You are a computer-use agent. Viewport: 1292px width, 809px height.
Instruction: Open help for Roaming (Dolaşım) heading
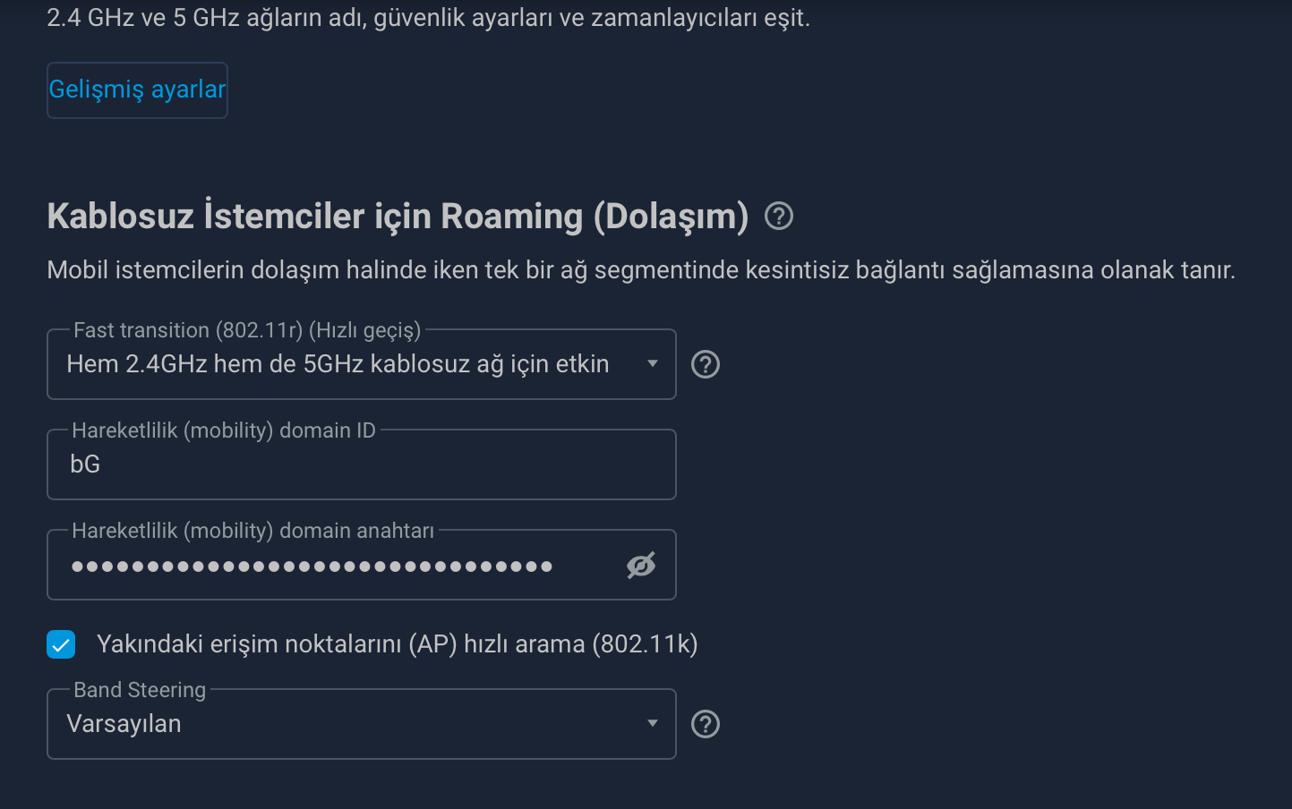coord(779,216)
